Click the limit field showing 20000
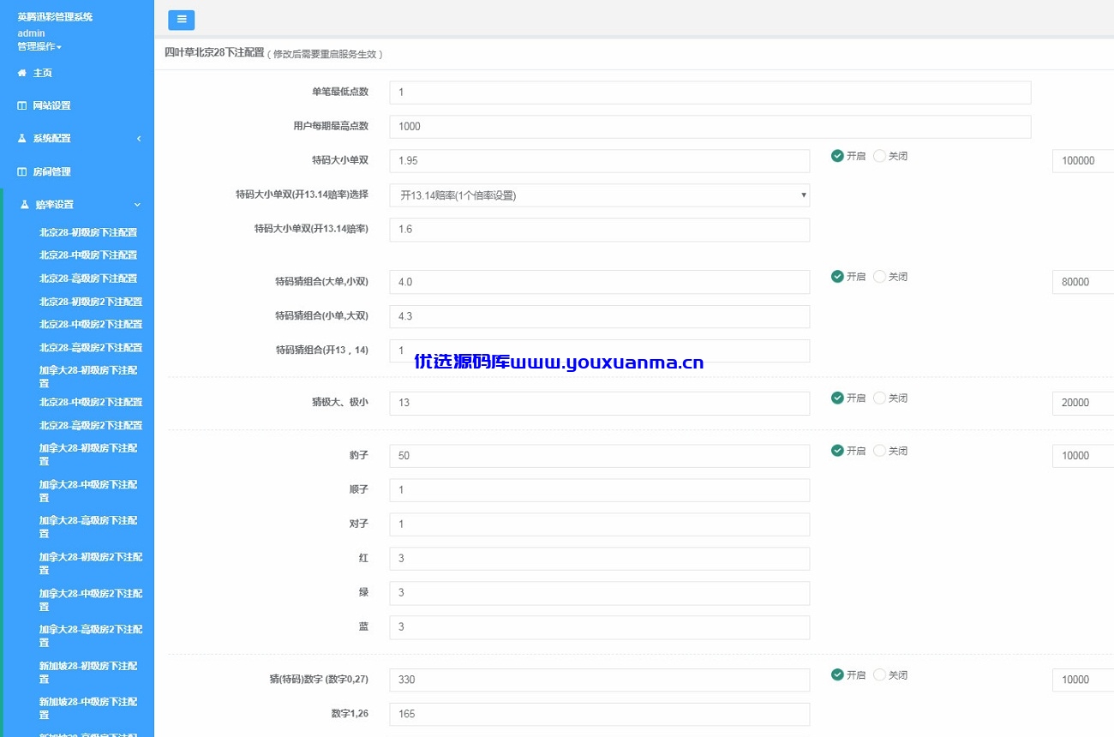 pyautogui.click(x=1083, y=403)
